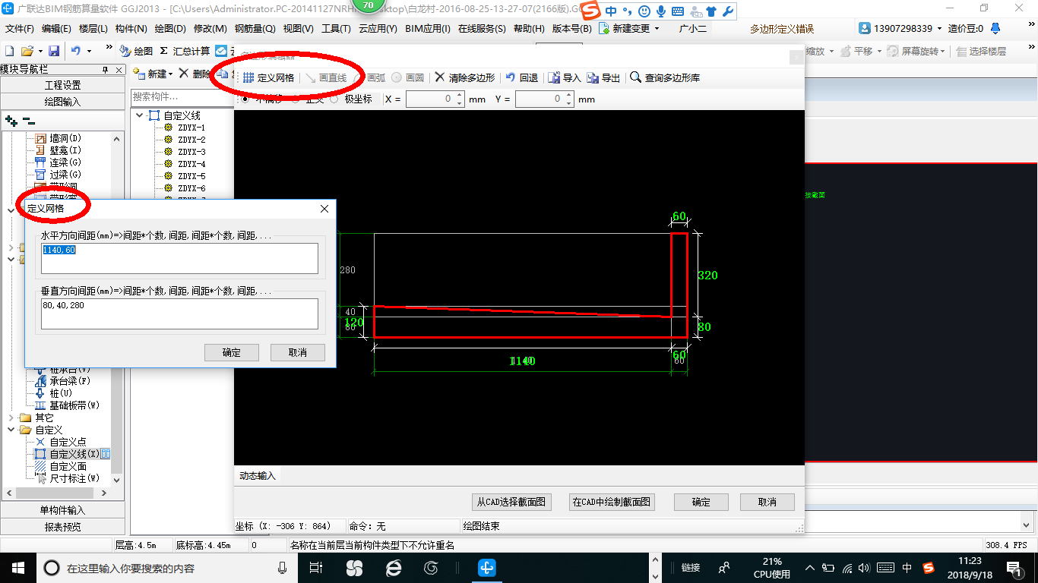Click the expand-all plus icon in navigator
Screen dimensions: 1038x583
tap(11, 121)
